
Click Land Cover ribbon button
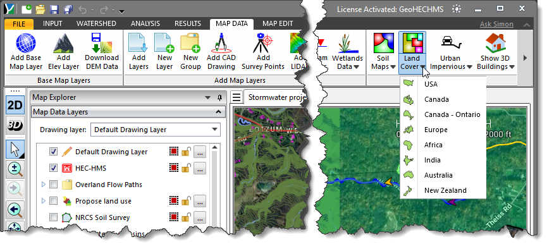coord(412,52)
